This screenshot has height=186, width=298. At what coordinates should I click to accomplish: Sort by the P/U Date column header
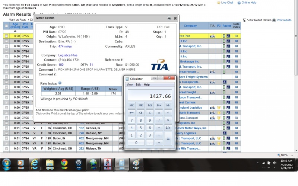[x=25, y=26]
